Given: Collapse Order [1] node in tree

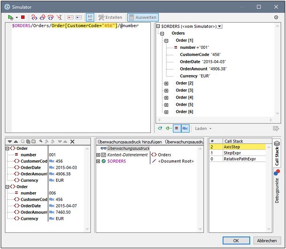Looking at the screenshot, I should point(166,41).
